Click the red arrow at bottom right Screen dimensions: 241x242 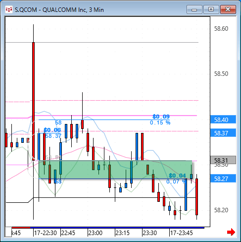pos(231,232)
